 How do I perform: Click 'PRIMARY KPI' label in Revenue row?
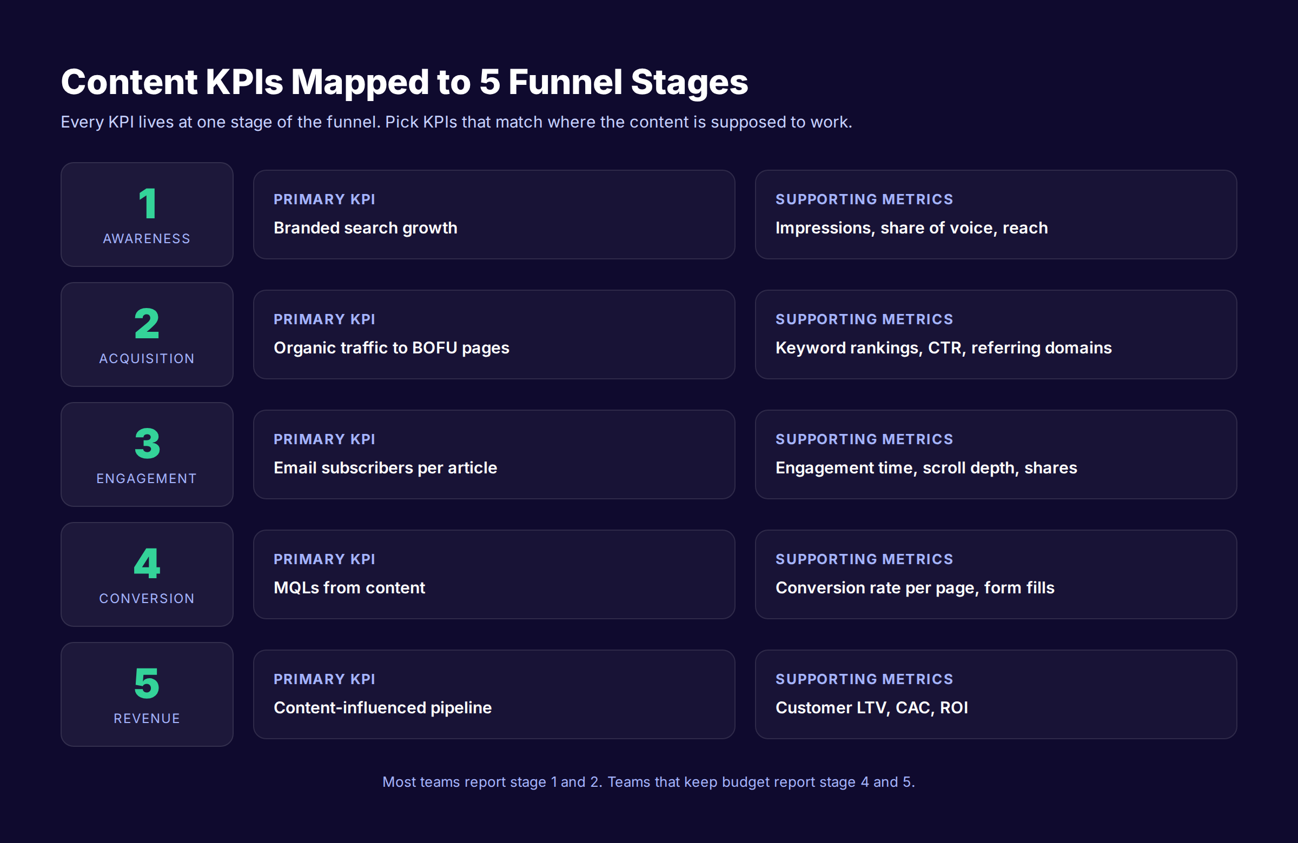coord(324,679)
